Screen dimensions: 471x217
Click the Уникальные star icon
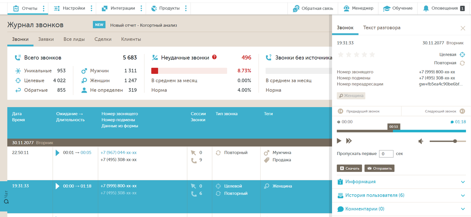[18, 71]
